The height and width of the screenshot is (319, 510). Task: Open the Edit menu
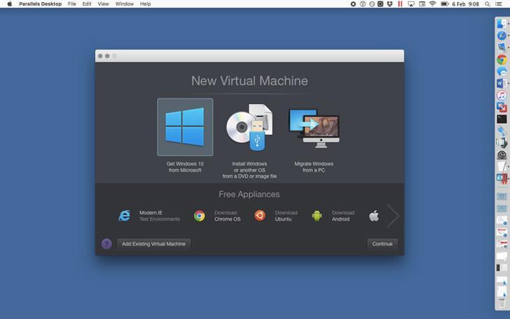click(87, 4)
